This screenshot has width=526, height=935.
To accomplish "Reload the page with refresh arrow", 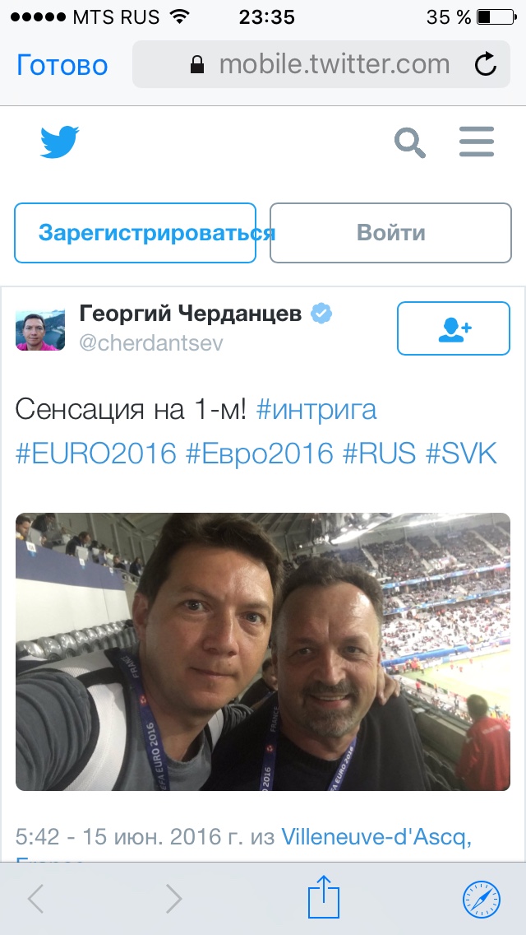I will pos(486,64).
